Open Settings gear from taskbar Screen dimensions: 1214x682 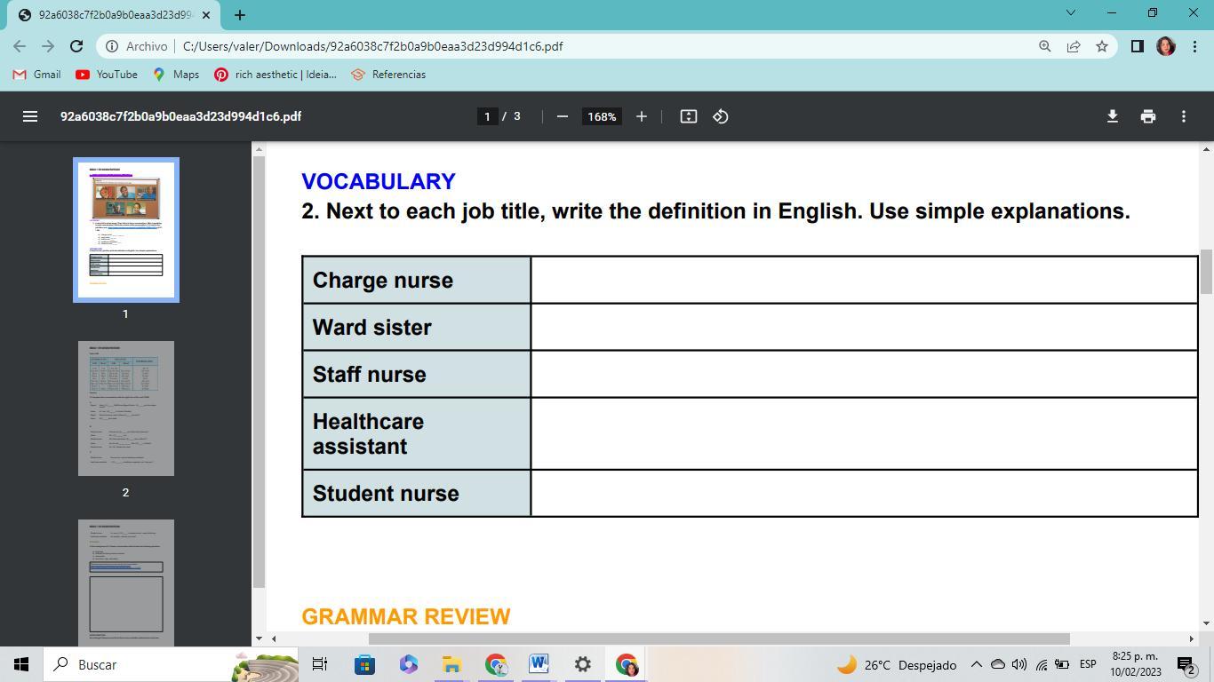[x=582, y=664]
